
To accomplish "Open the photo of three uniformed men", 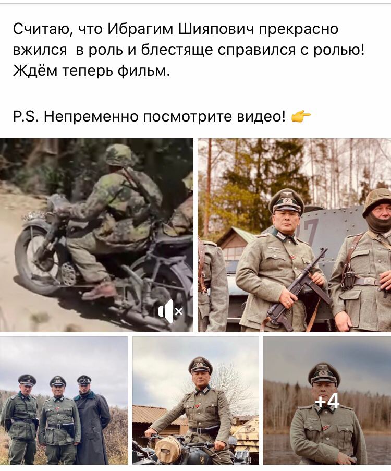I will click(64, 401).
